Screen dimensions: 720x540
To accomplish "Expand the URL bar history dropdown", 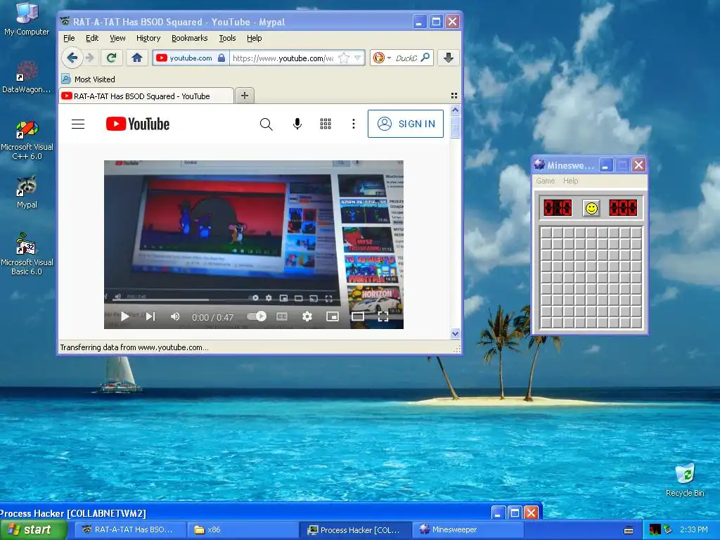I will [358, 58].
